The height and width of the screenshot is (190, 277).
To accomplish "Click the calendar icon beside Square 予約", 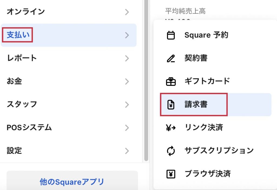I will [x=171, y=35].
